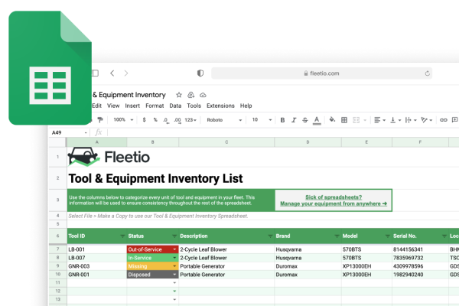Select the LB-001 cell

[x=97, y=249]
